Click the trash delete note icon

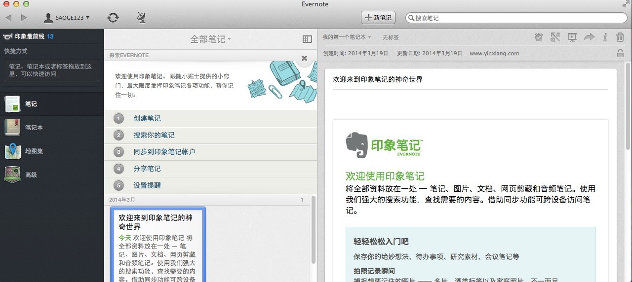click(620, 37)
